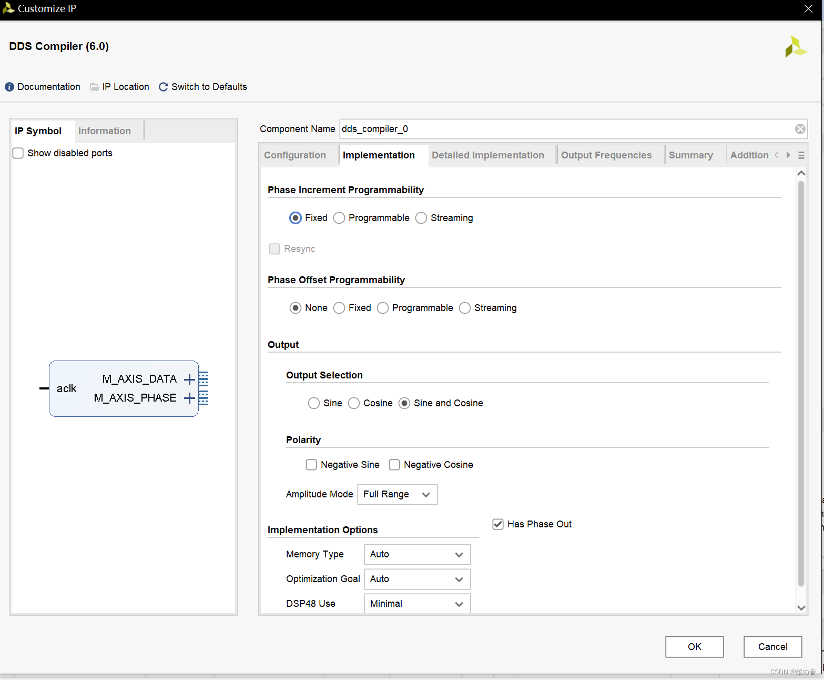
Task: Select Fixed phase offset programmability
Action: pos(339,308)
